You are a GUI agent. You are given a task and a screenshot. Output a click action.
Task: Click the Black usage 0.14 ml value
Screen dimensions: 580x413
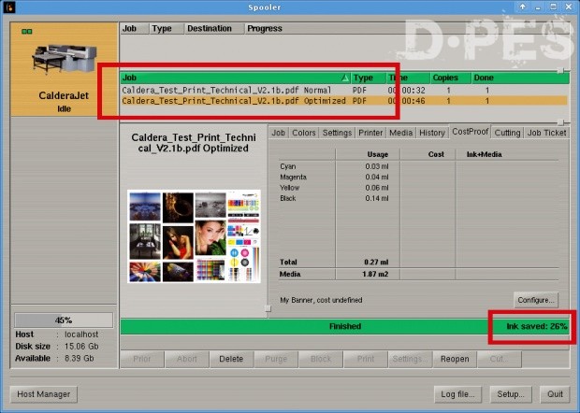[377, 198]
